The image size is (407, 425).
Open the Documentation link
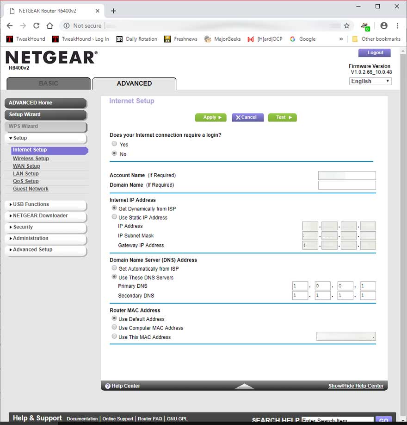tap(82, 419)
